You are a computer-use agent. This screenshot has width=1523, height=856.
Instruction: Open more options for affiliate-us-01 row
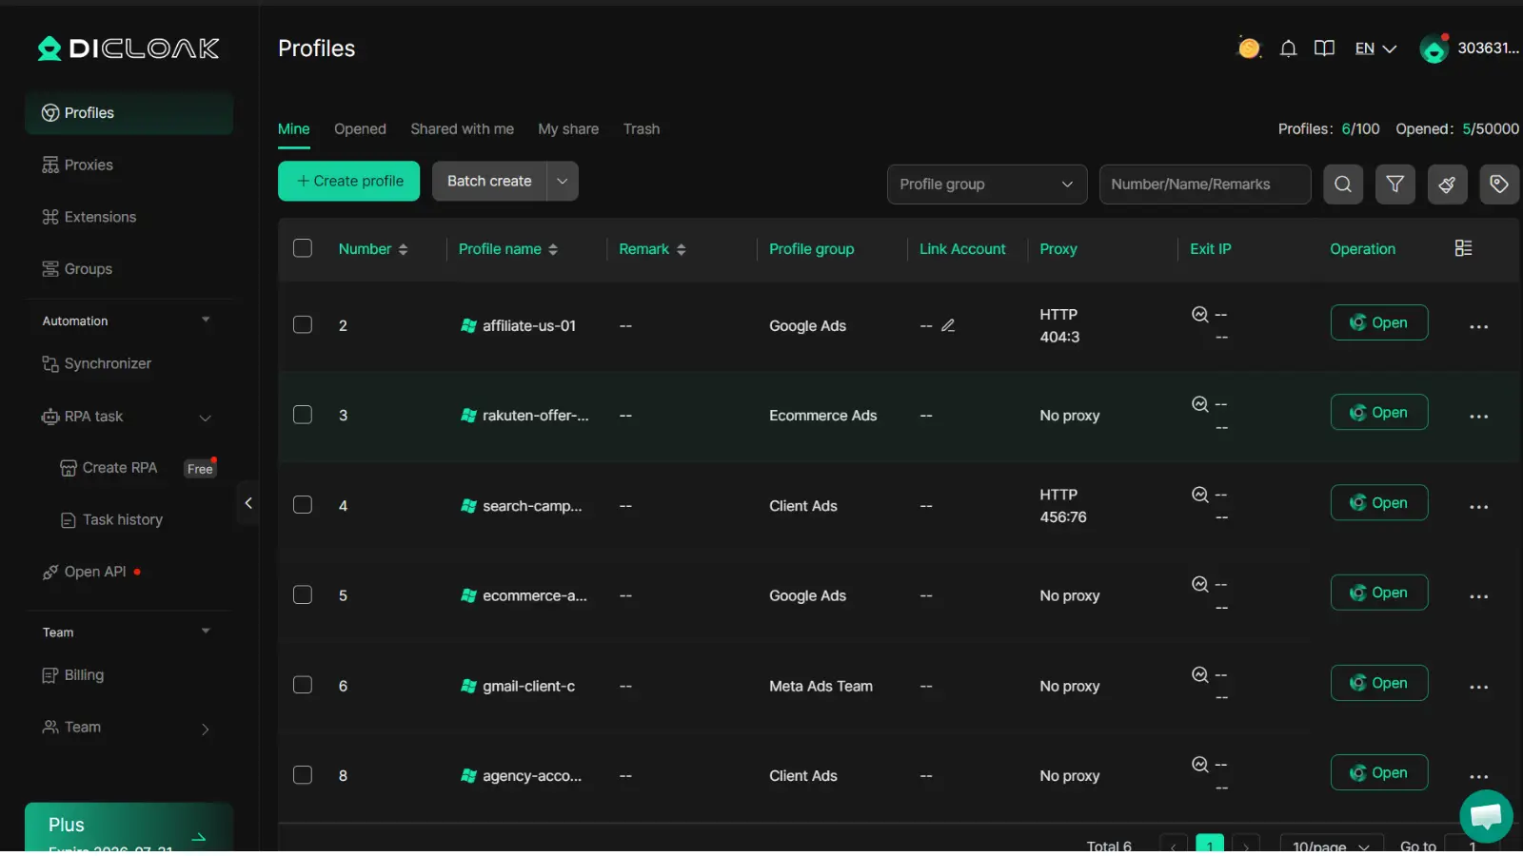coord(1478,326)
